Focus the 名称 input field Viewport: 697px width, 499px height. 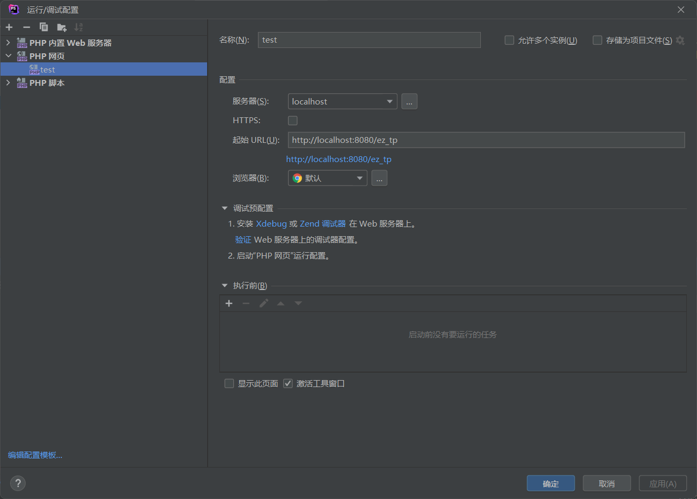click(x=369, y=40)
